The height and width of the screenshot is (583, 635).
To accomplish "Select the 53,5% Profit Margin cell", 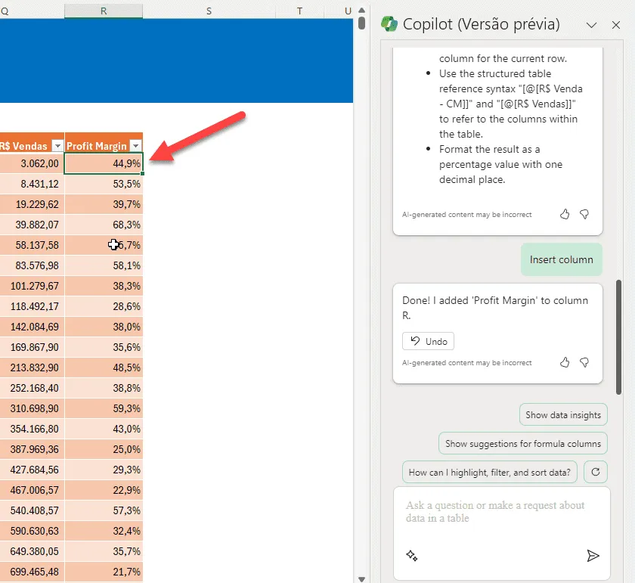I will (x=104, y=184).
